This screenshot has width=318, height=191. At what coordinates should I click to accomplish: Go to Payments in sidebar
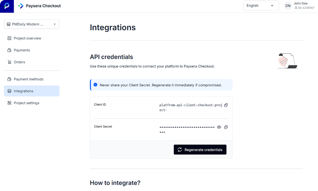tap(31, 50)
